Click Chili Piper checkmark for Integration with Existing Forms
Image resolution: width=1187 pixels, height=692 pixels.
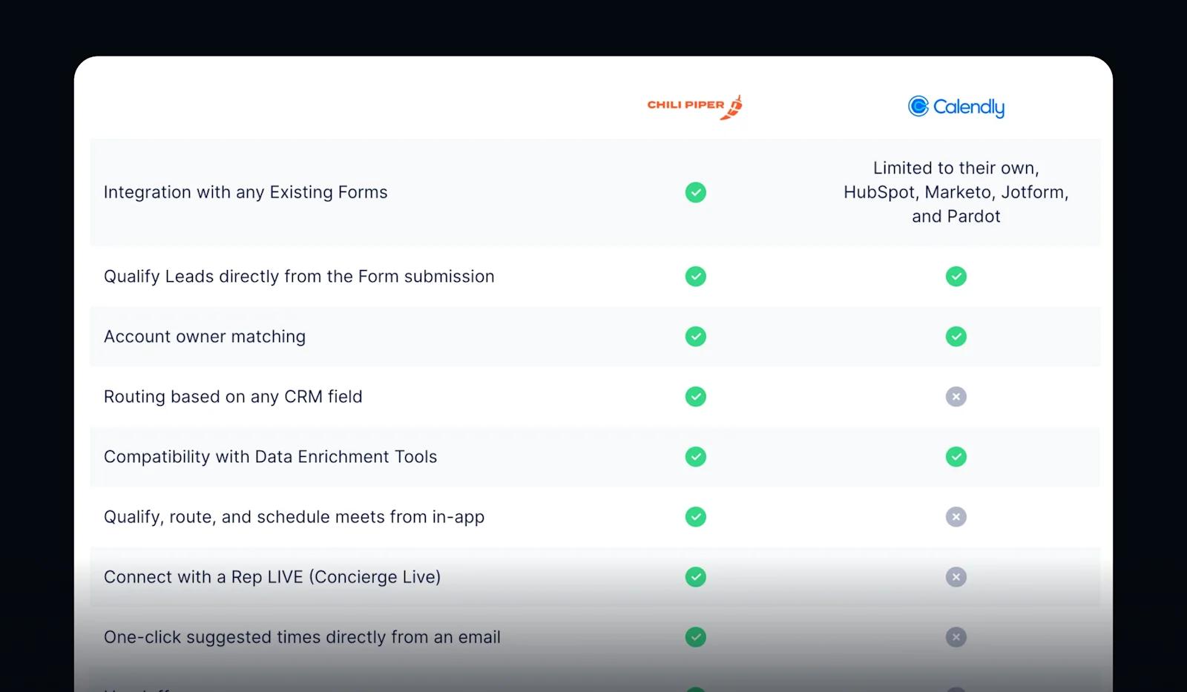click(695, 193)
